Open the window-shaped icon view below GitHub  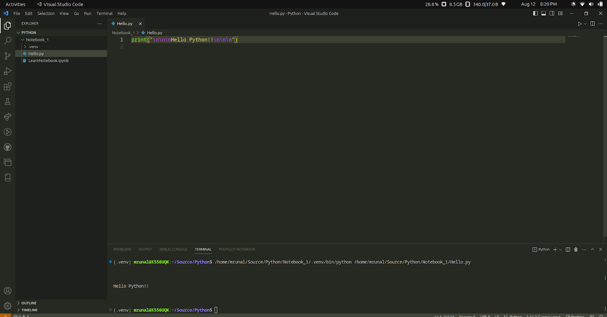pyautogui.click(x=8, y=162)
